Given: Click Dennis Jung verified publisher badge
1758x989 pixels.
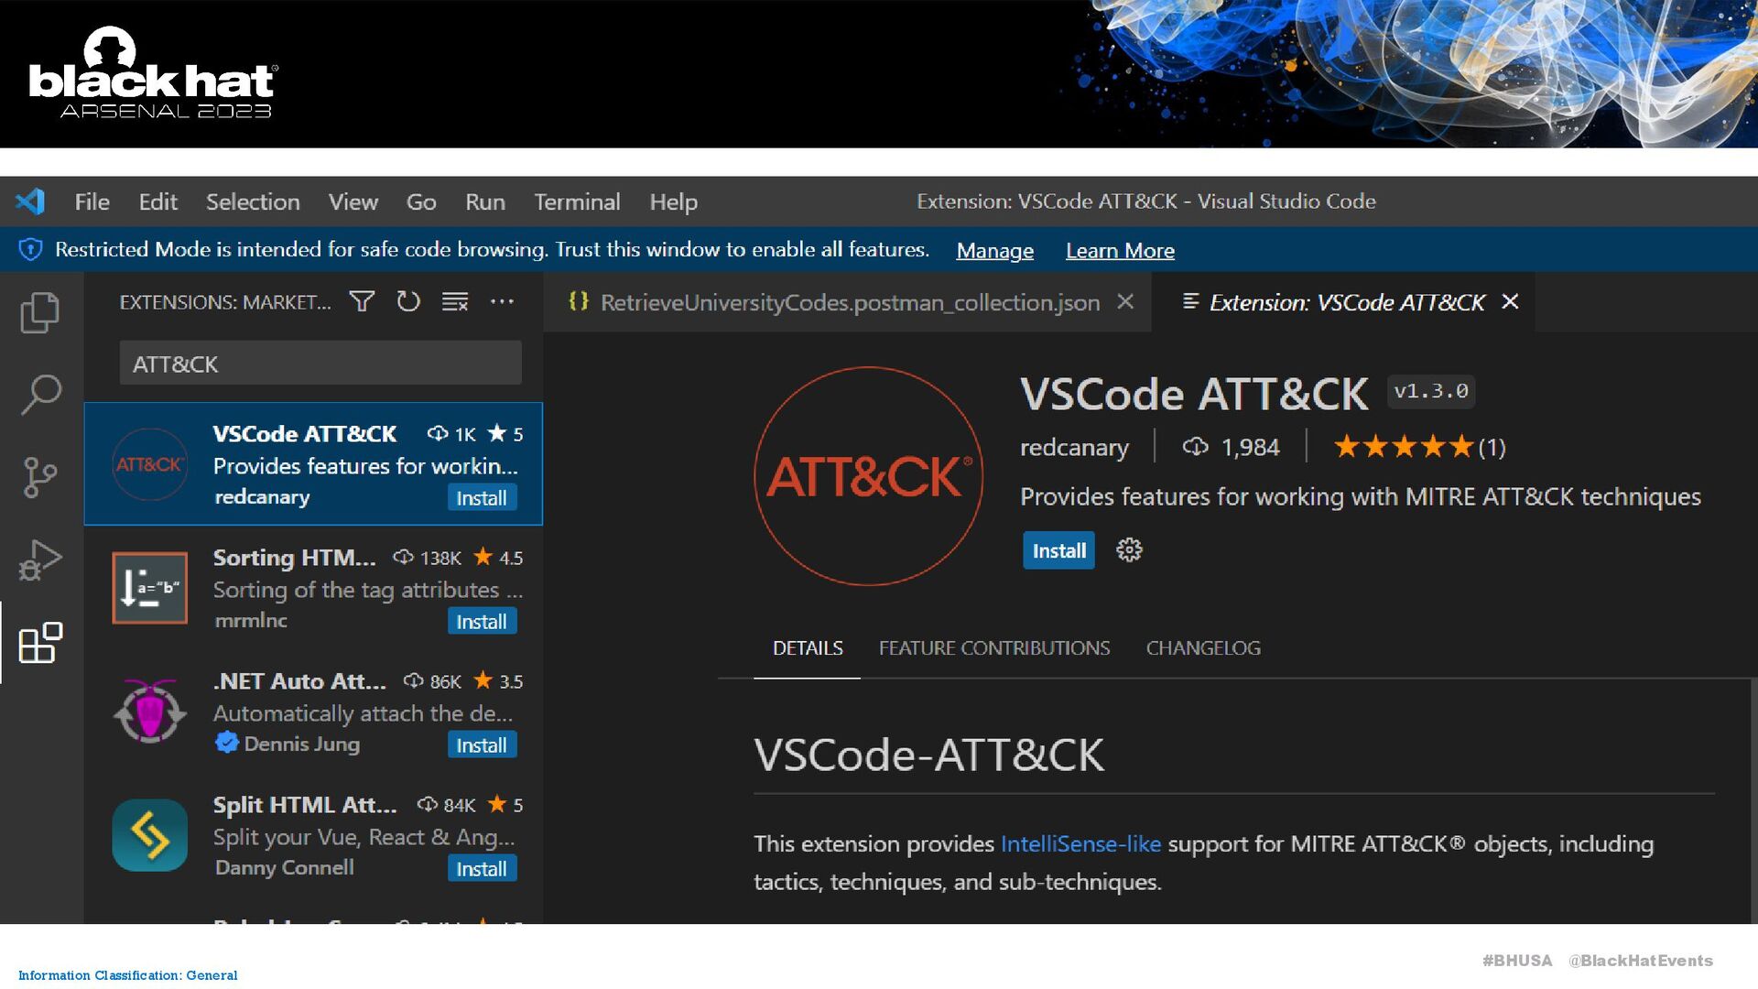Looking at the screenshot, I should pyautogui.click(x=226, y=743).
